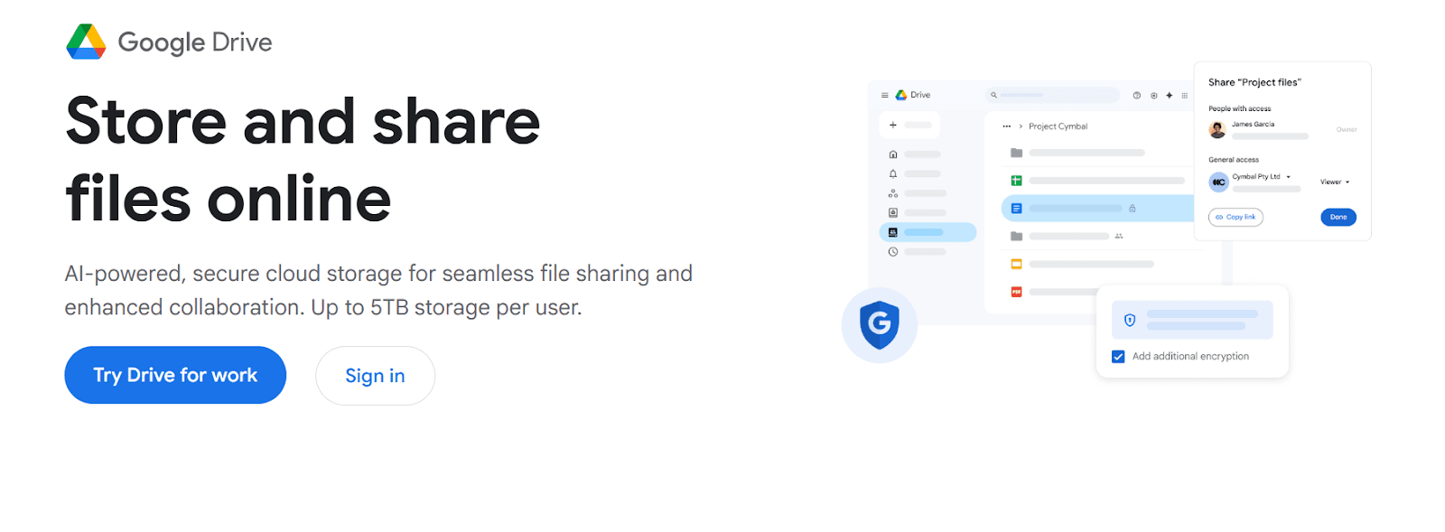This screenshot has width=1445, height=532.
Task: Open the settings gear icon in mockup
Action: coord(1153,95)
